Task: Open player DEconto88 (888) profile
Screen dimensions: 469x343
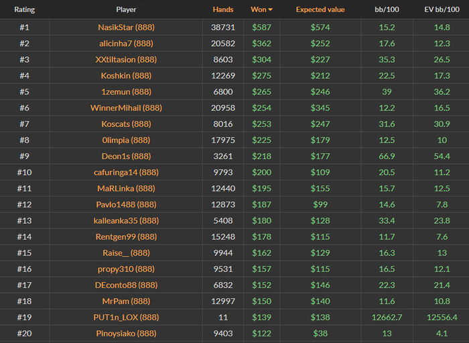Action: click(x=126, y=285)
